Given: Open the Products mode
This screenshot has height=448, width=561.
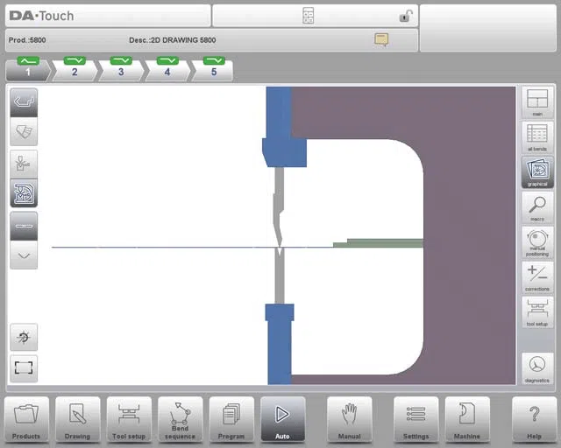Looking at the screenshot, I should (x=26, y=419).
